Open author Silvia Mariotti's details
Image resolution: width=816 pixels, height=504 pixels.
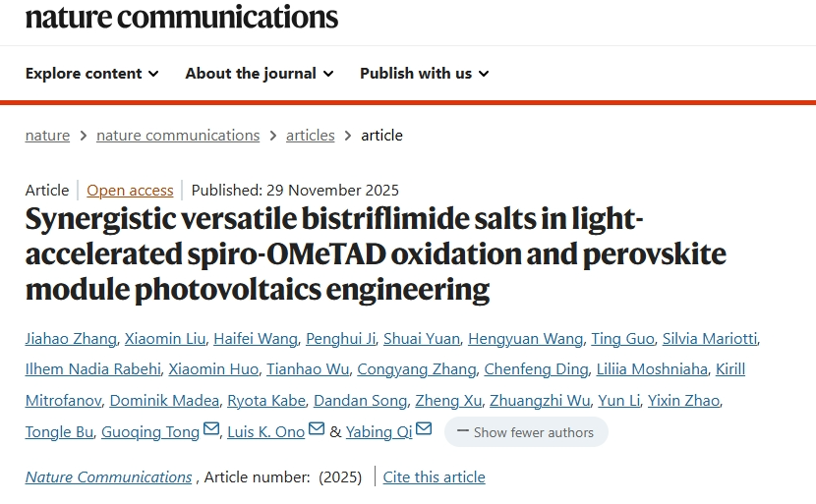[x=709, y=339]
